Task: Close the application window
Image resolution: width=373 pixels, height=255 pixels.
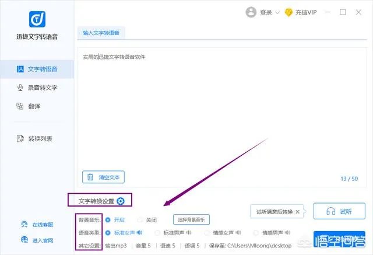Action: click(358, 12)
